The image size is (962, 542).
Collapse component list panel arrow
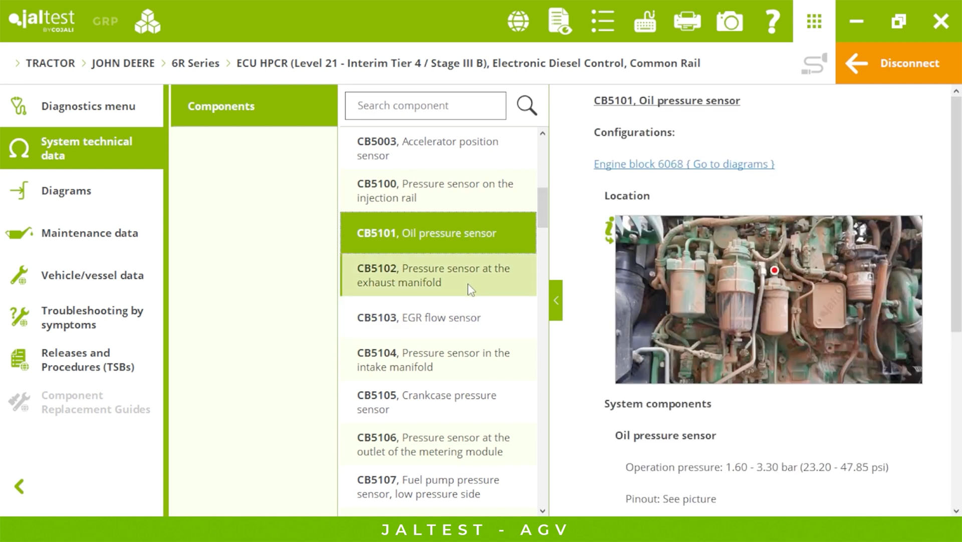coord(556,300)
